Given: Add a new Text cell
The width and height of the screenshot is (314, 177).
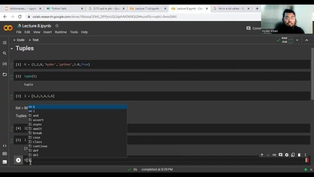Looking at the screenshot, I should click(x=33, y=40).
